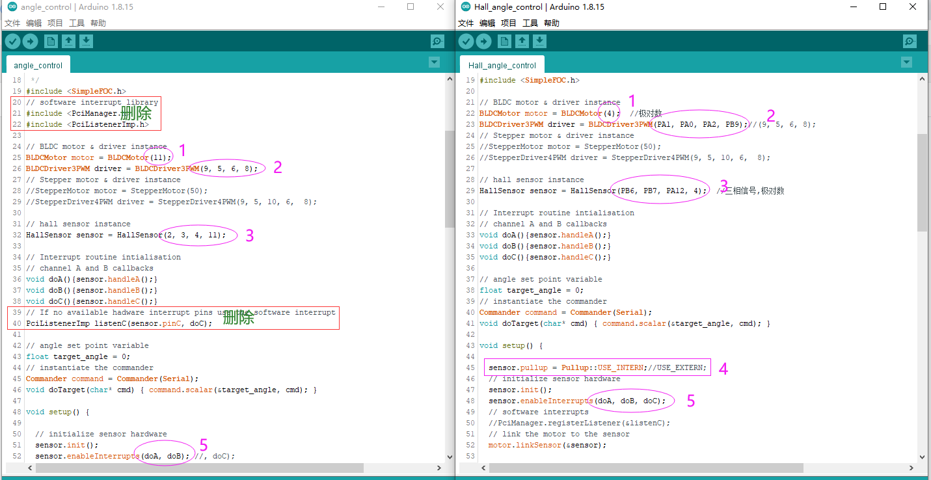Click Open icon in the angle_control window
Screen dimensions: 931x480
point(68,40)
